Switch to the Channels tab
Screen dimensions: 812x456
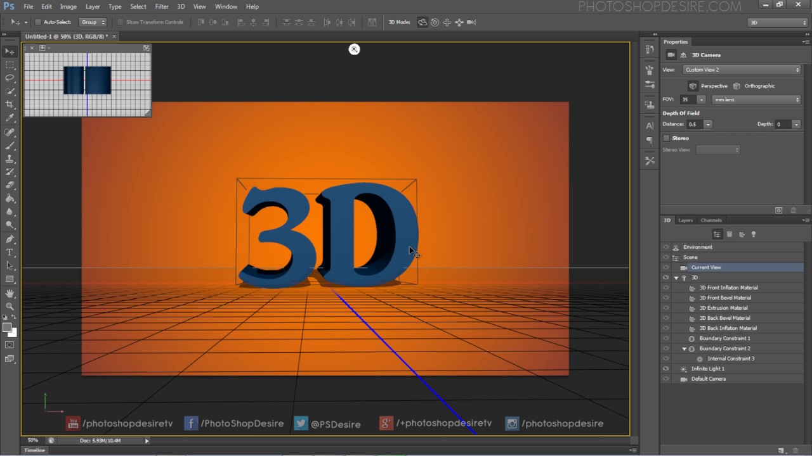pyautogui.click(x=711, y=220)
